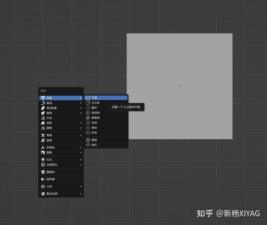267x225 pixels.
Task: Choose 立方体 from the mesh submenu
Action: pos(106,103)
